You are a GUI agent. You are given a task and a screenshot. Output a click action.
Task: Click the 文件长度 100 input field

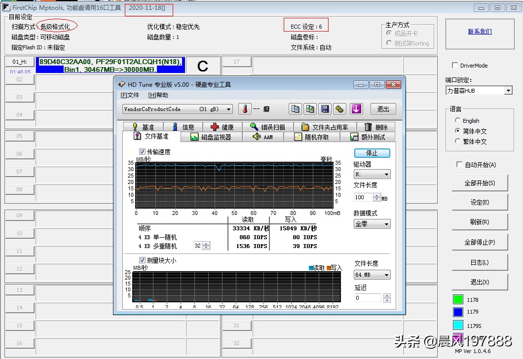363,197
